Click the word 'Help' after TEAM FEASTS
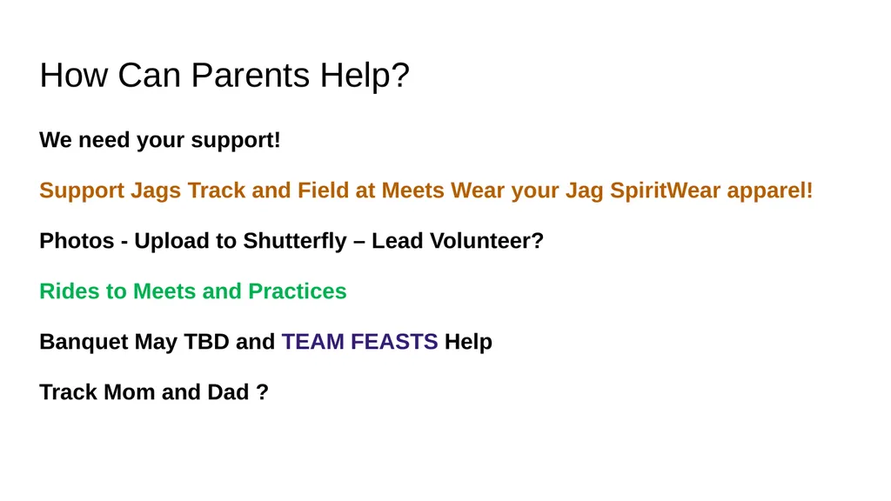Screen dimensions: 891x501 (x=468, y=342)
